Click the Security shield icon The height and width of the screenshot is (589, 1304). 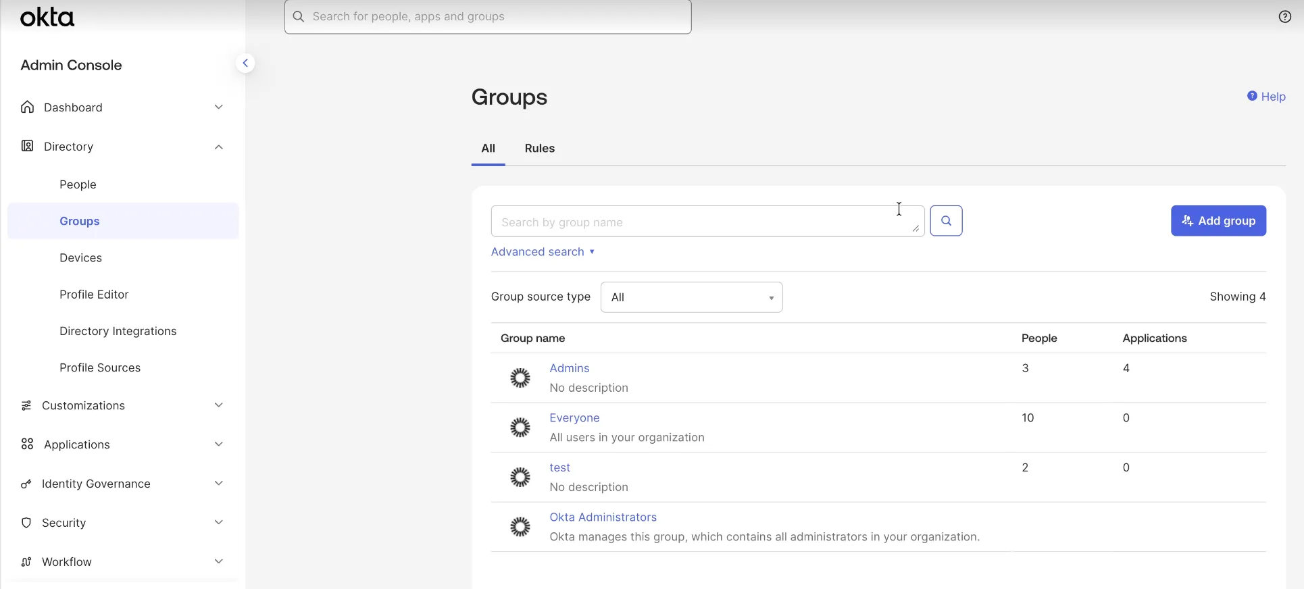point(26,523)
